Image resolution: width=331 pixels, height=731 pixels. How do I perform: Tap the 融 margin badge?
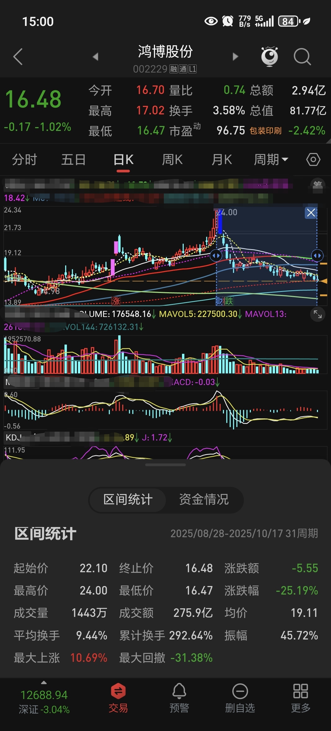point(173,69)
